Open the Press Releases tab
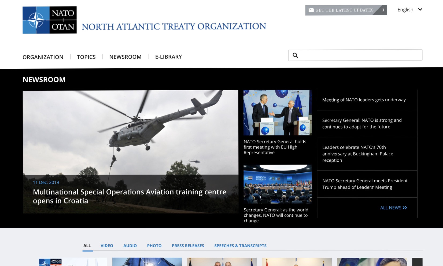443x266 pixels. point(188,246)
